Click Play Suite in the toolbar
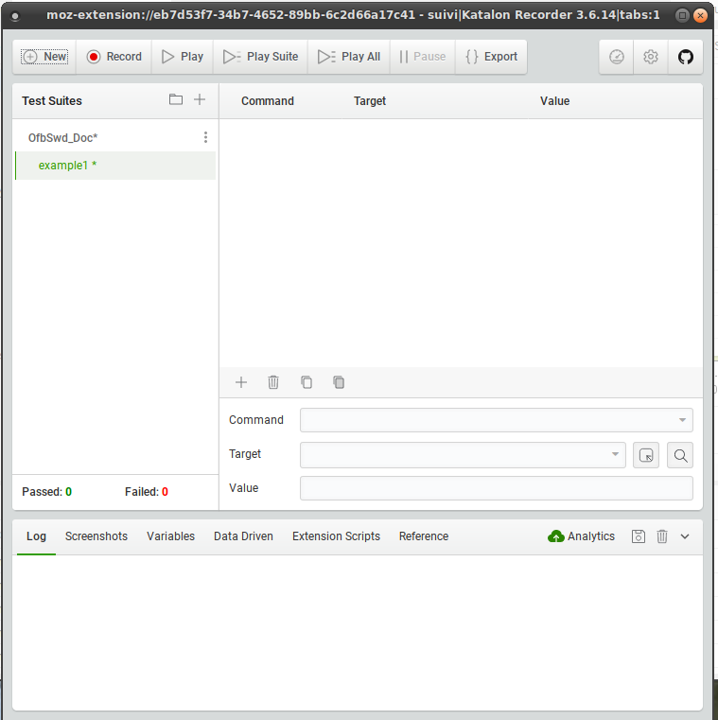The width and height of the screenshot is (718, 720). coord(260,57)
